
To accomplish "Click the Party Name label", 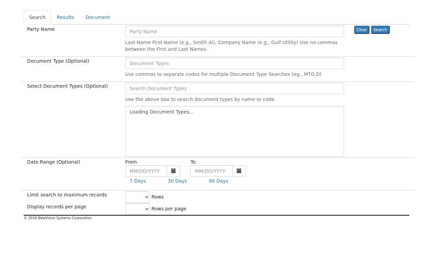I will pos(41,29).
